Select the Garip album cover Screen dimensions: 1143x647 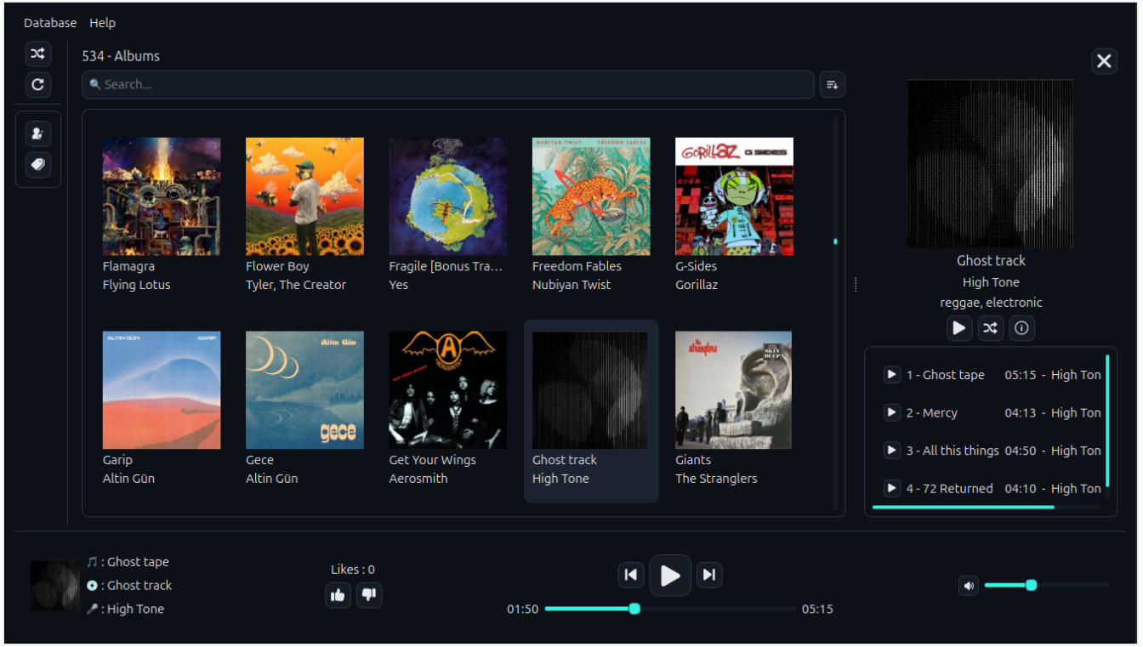162,390
